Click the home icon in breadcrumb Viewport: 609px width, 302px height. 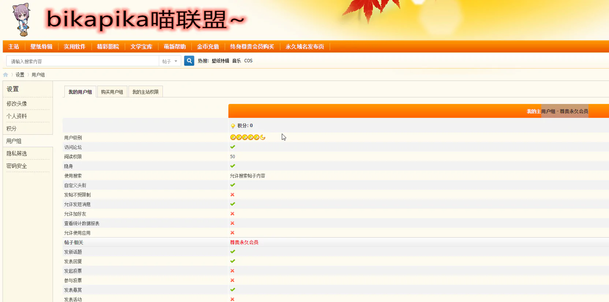tap(5, 75)
